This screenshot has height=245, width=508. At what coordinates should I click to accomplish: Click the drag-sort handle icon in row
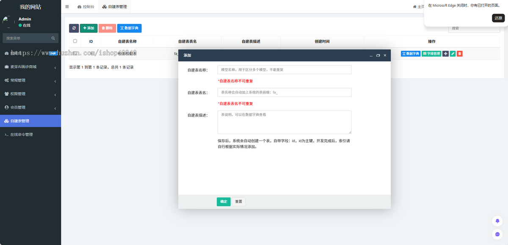[446, 54]
